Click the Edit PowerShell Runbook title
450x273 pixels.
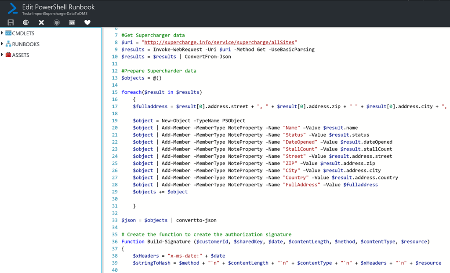pyautogui.click(x=58, y=7)
